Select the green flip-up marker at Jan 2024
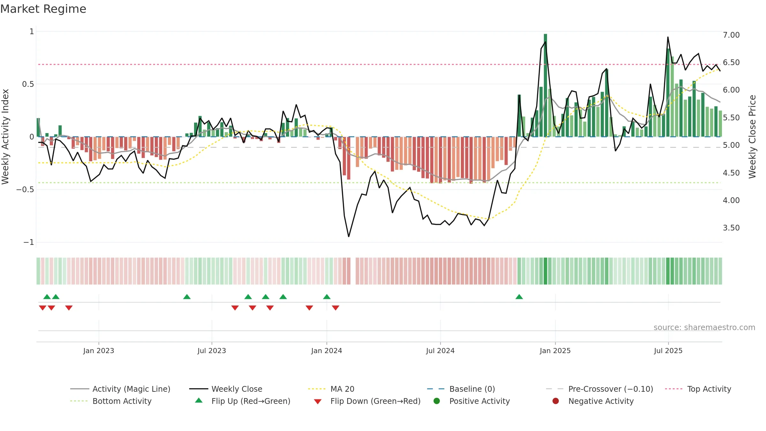The width and height of the screenshot is (766, 431). [x=327, y=297]
